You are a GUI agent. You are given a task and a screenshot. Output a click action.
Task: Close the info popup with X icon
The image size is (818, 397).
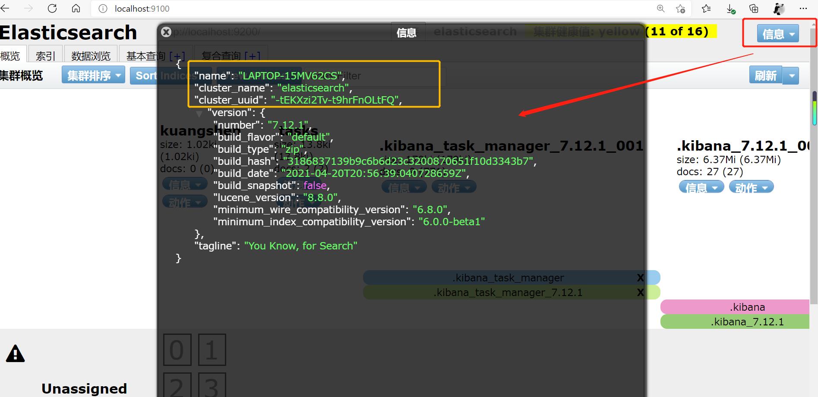[166, 32]
